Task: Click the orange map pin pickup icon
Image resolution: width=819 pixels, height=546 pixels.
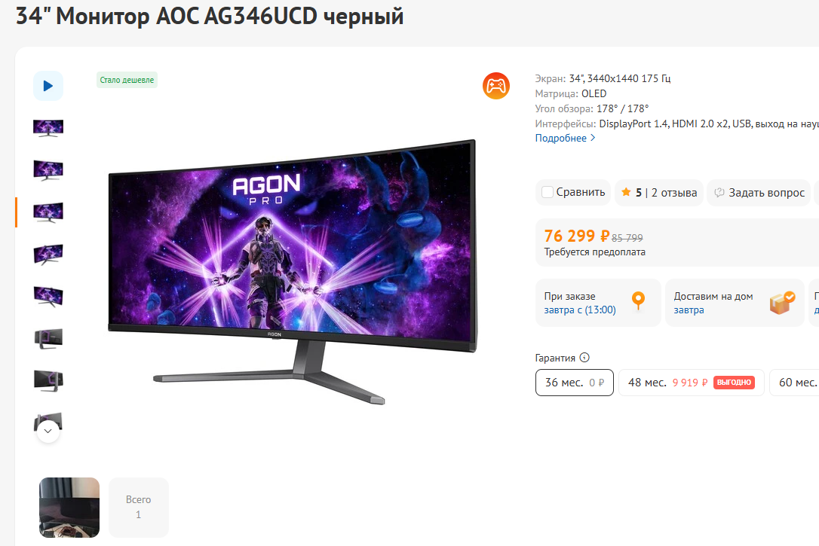Action: (638, 301)
